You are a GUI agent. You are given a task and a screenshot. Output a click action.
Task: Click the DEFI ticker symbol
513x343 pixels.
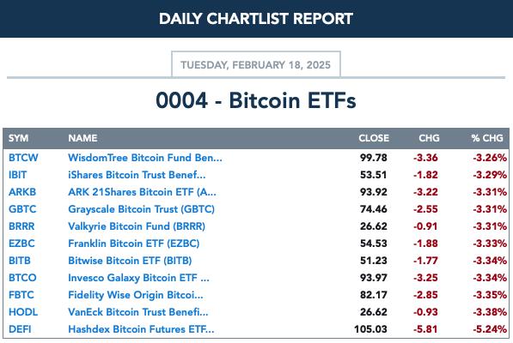[20, 329]
